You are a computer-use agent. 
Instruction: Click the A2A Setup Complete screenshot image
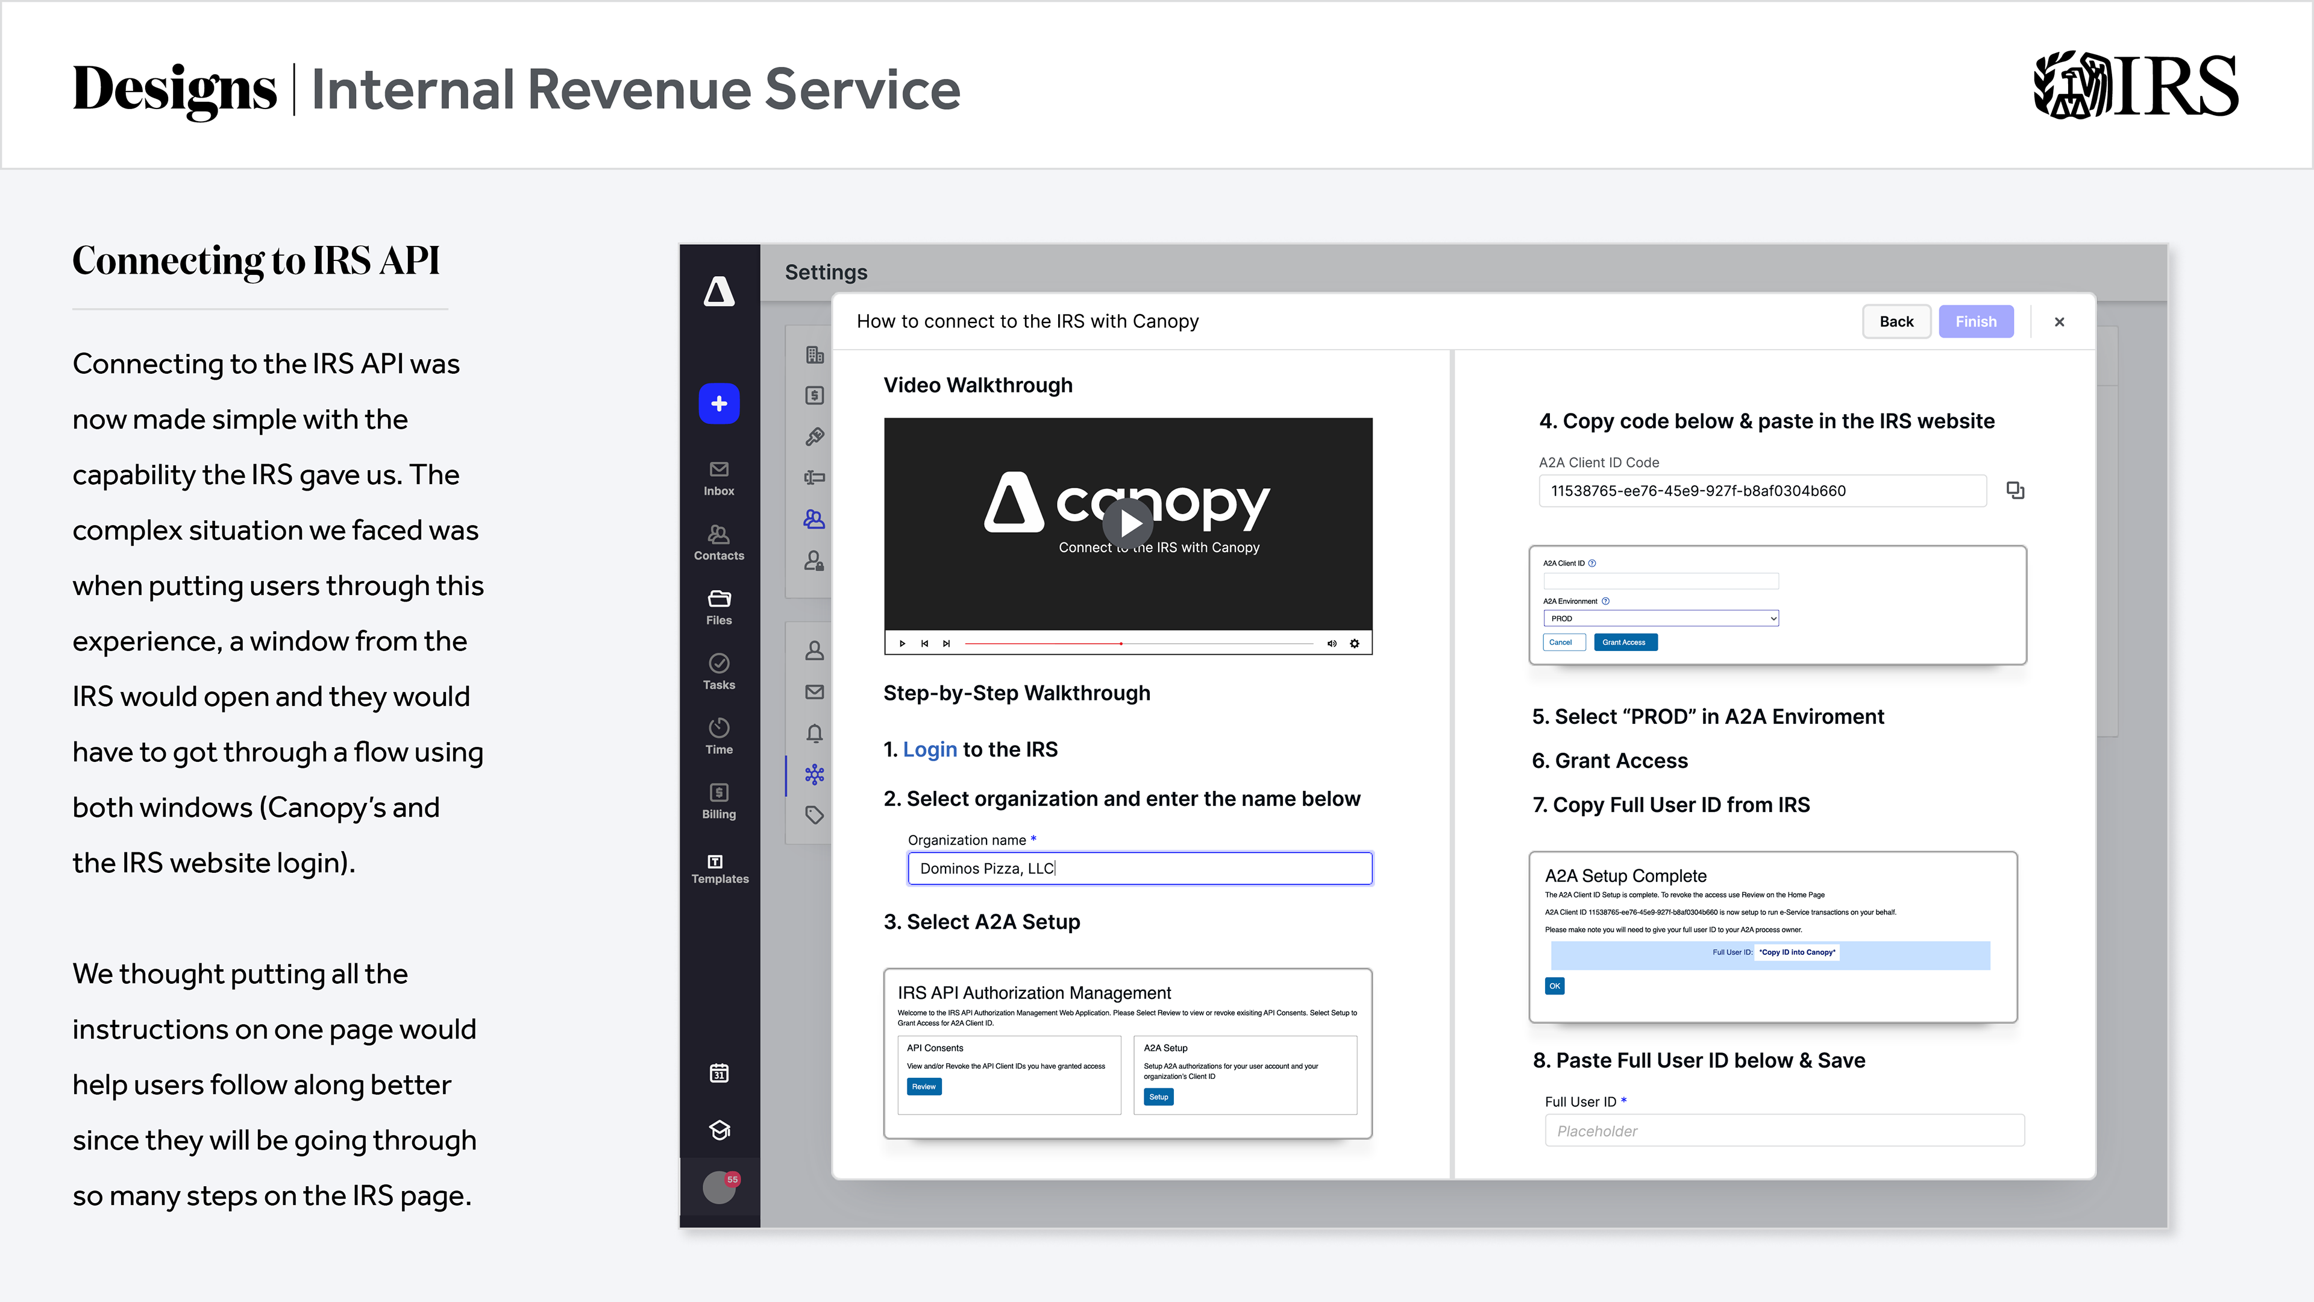click(1773, 937)
